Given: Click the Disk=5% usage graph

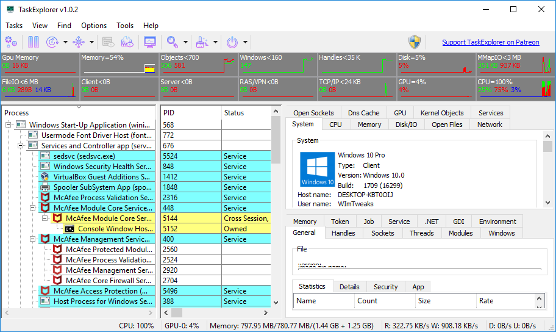Looking at the screenshot, I should pos(435,63).
